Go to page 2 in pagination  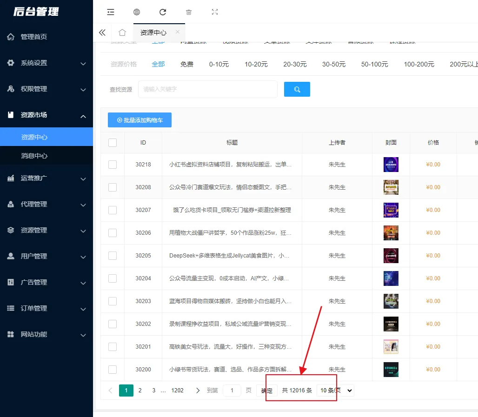[x=140, y=391]
